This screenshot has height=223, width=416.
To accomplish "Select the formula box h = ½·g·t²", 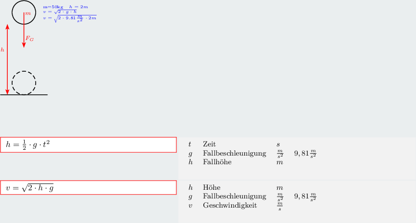I will tap(88, 144).
